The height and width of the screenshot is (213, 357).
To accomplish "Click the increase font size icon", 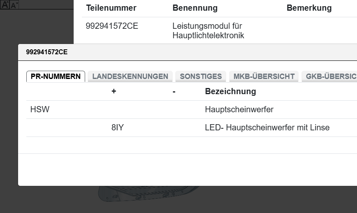I will click(x=5, y=5).
